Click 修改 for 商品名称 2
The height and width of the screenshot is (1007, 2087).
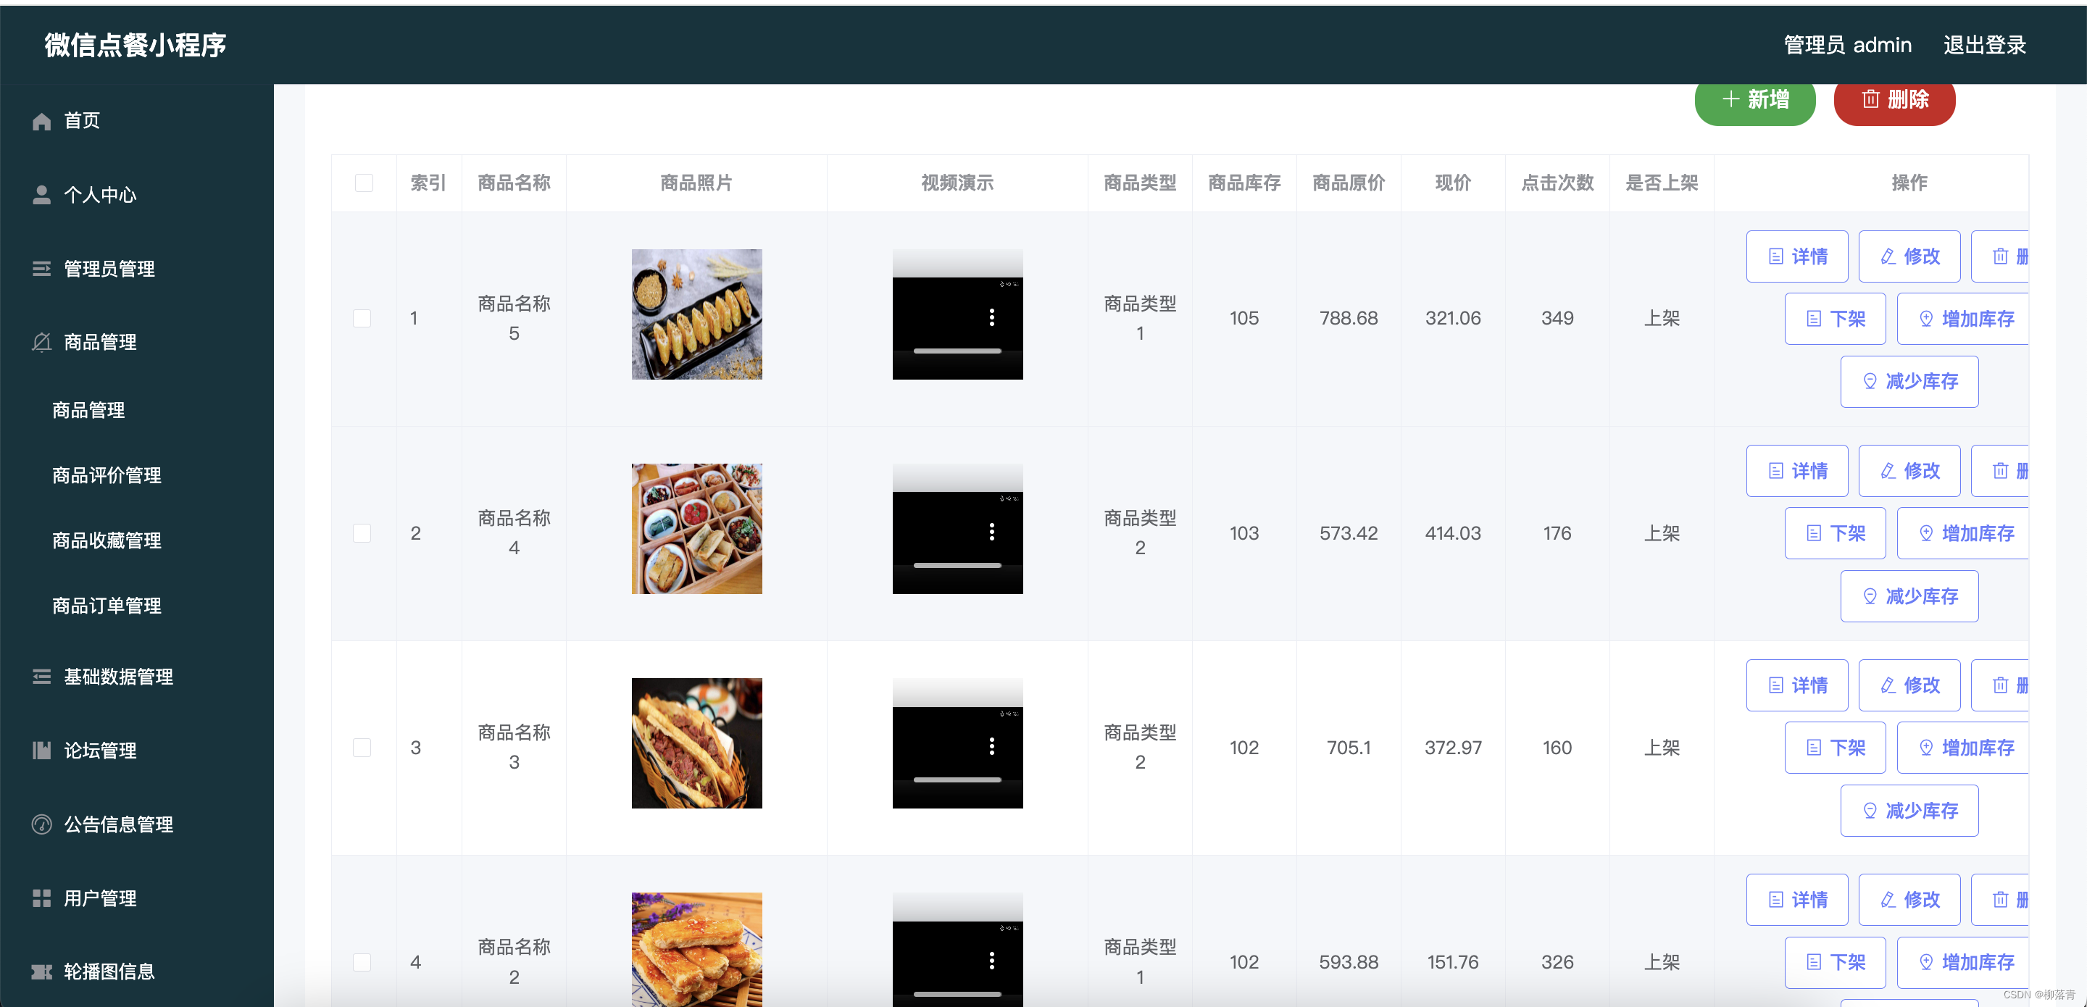coord(1909,899)
